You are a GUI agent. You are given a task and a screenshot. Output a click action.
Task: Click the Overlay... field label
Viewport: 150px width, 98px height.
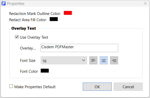pyautogui.click(x=28, y=48)
